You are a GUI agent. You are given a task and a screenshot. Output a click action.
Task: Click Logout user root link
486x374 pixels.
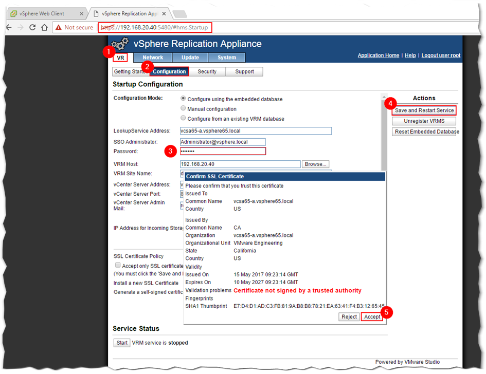pyautogui.click(x=441, y=55)
